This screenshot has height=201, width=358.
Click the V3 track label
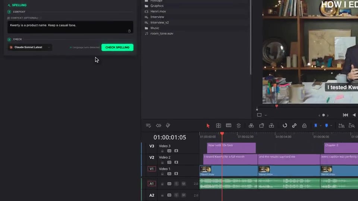point(152,146)
